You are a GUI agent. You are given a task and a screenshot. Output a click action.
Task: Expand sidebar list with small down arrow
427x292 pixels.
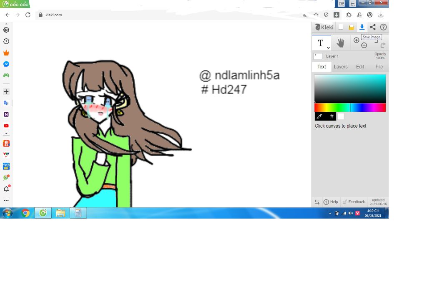coord(6,134)
